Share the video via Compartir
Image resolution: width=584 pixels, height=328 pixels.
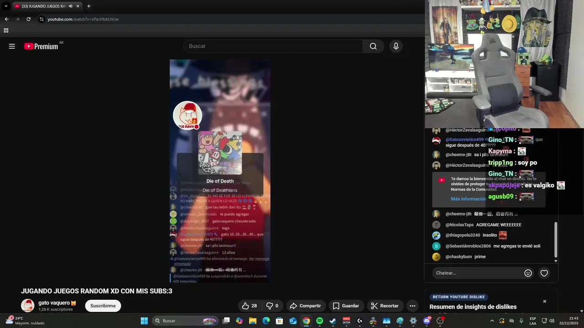pos(305,306)
